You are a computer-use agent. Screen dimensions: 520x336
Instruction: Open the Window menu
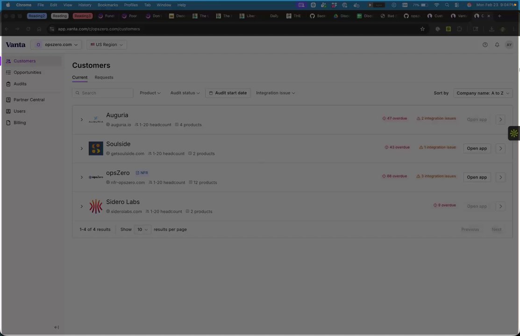click(x=164, y=5)
